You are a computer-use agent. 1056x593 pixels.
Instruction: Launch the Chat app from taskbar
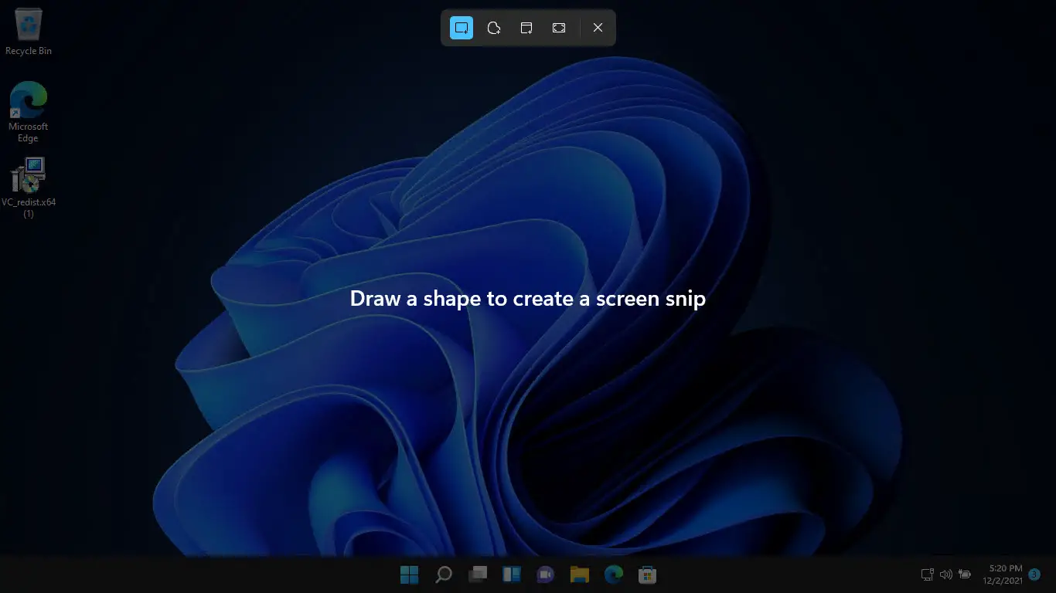tap(546, 574)
